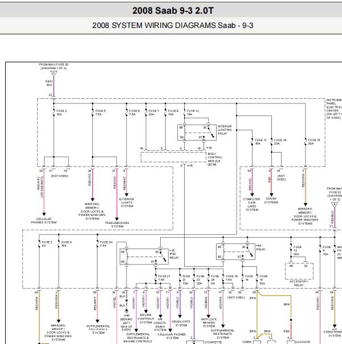The image size is (342, 344).
Task: Select the "FUSE 4 10A" label
Action: pos(327,250)
